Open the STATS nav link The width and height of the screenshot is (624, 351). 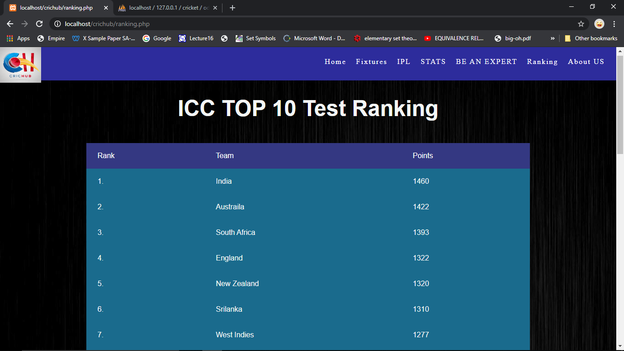[433, 62]
